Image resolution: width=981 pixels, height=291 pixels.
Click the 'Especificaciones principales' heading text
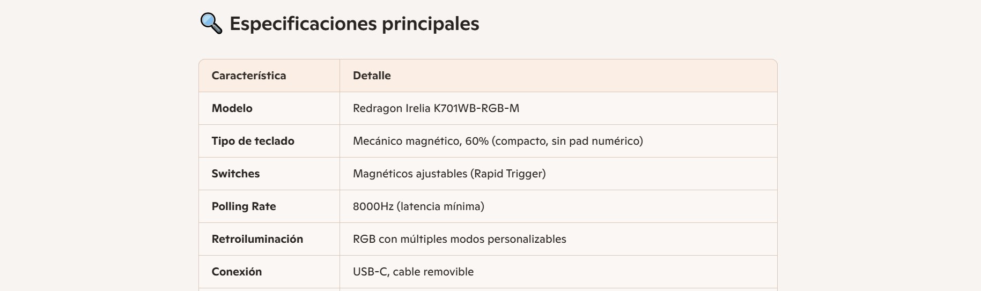(354, 24)
